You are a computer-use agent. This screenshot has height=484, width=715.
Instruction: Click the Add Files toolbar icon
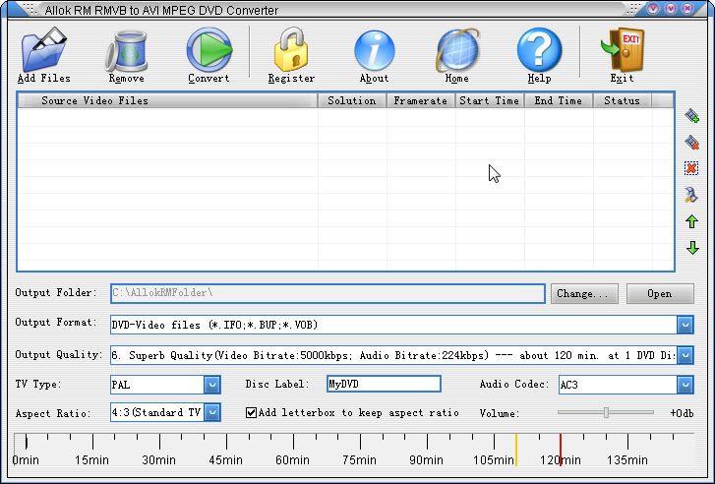43,49
